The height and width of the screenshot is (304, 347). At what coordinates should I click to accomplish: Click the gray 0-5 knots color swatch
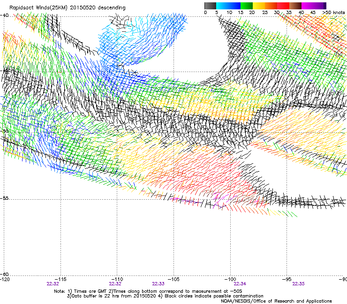(210, 6)
